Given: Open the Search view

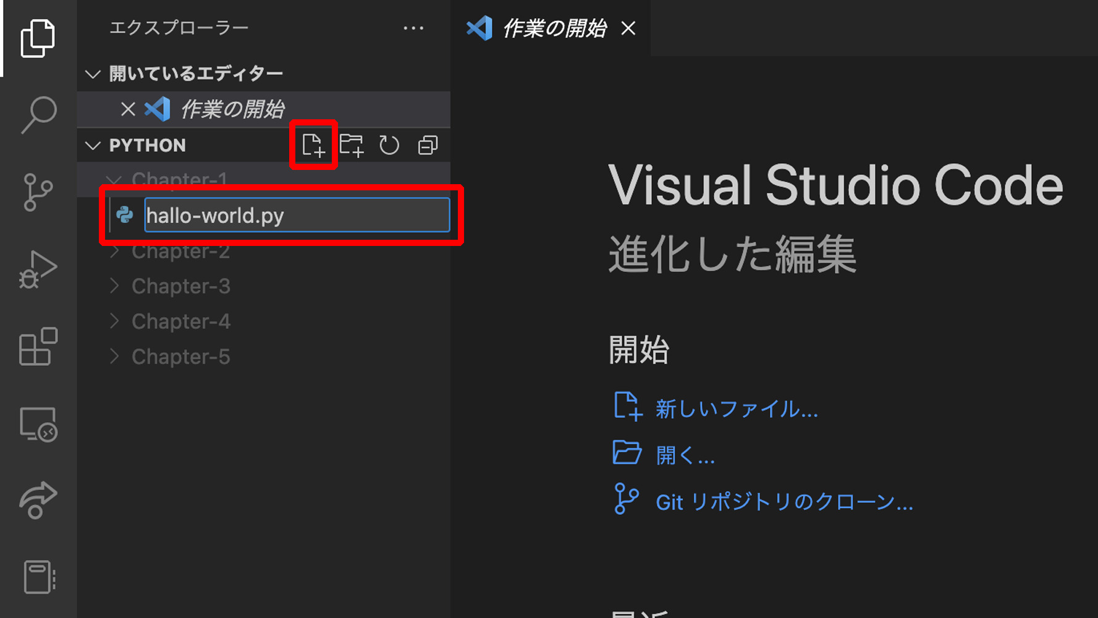Looking at the screenshot, I should pyautogui.click(x=37, y=114).
